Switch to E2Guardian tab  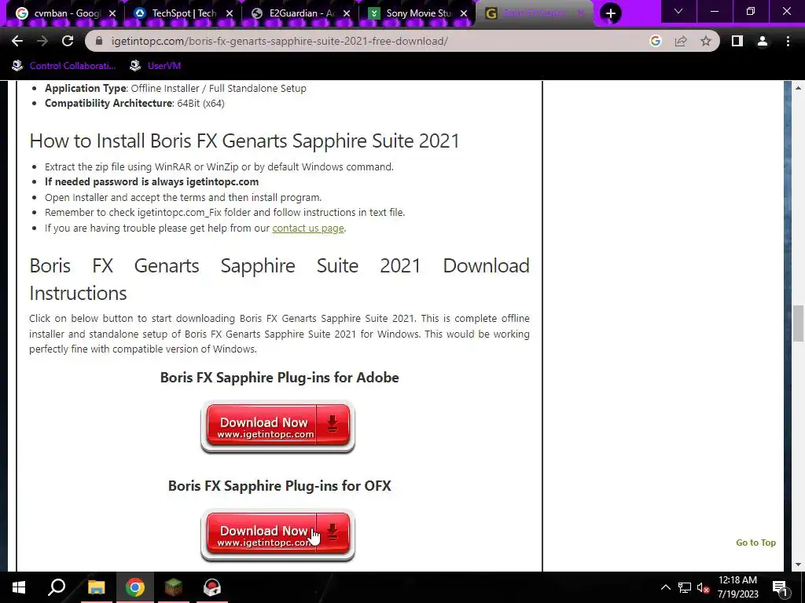coord(301,13)
